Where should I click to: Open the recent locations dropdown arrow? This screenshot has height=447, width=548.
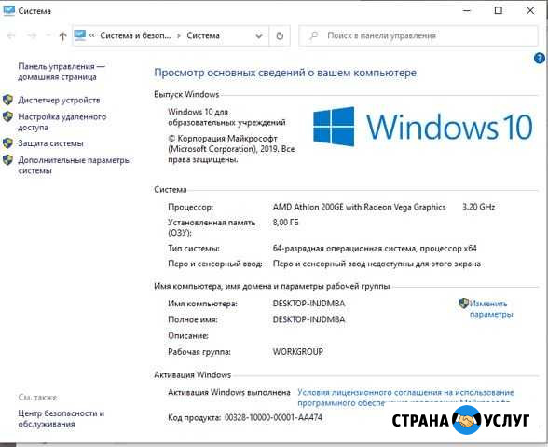click(48, 35)
